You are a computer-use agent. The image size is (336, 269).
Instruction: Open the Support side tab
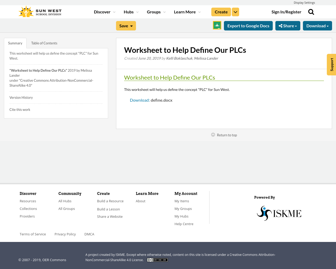coord(331,65)
